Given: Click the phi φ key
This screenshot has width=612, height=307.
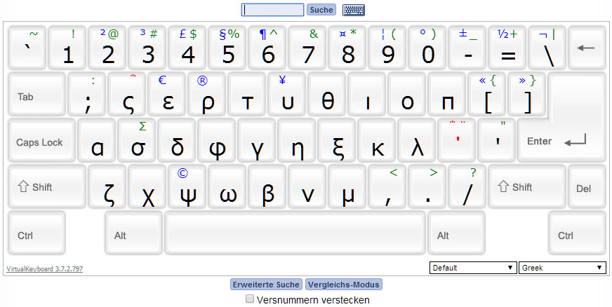Looking at the screenshot, I should [x=217, y=140].
